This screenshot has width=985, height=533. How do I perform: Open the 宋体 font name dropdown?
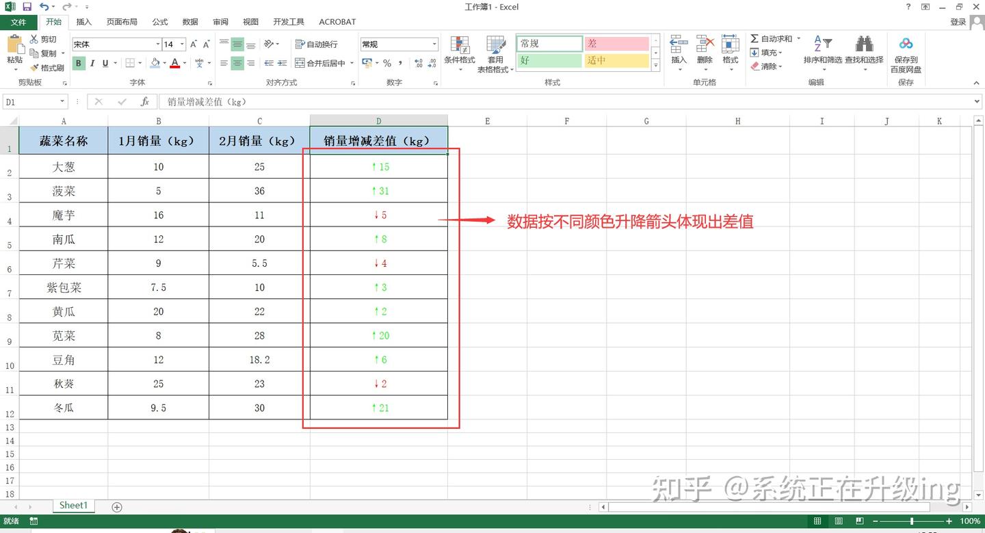click(157, 44)
